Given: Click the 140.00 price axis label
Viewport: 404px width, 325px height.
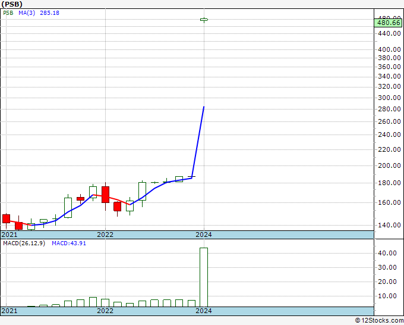Looking at the screenshot, I should (x=389, y=225).
